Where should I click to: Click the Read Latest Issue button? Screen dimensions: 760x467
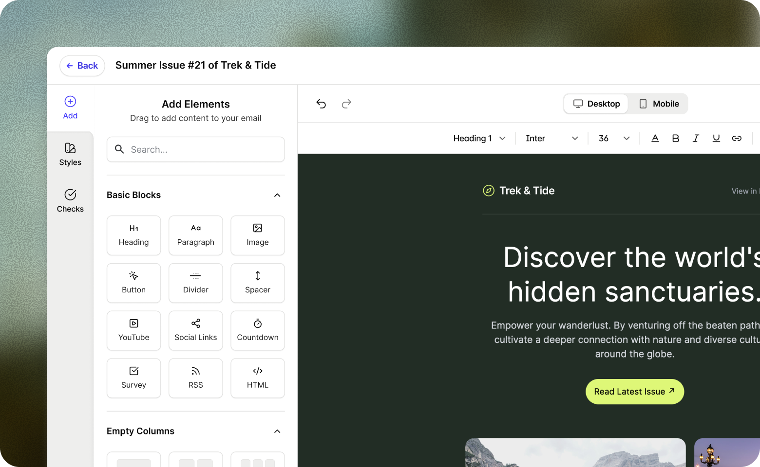(635, 392)
